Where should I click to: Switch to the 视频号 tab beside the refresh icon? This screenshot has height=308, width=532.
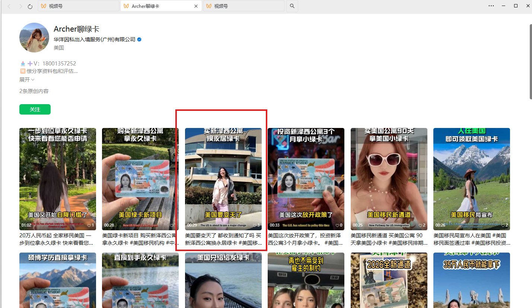pos(79,6)
